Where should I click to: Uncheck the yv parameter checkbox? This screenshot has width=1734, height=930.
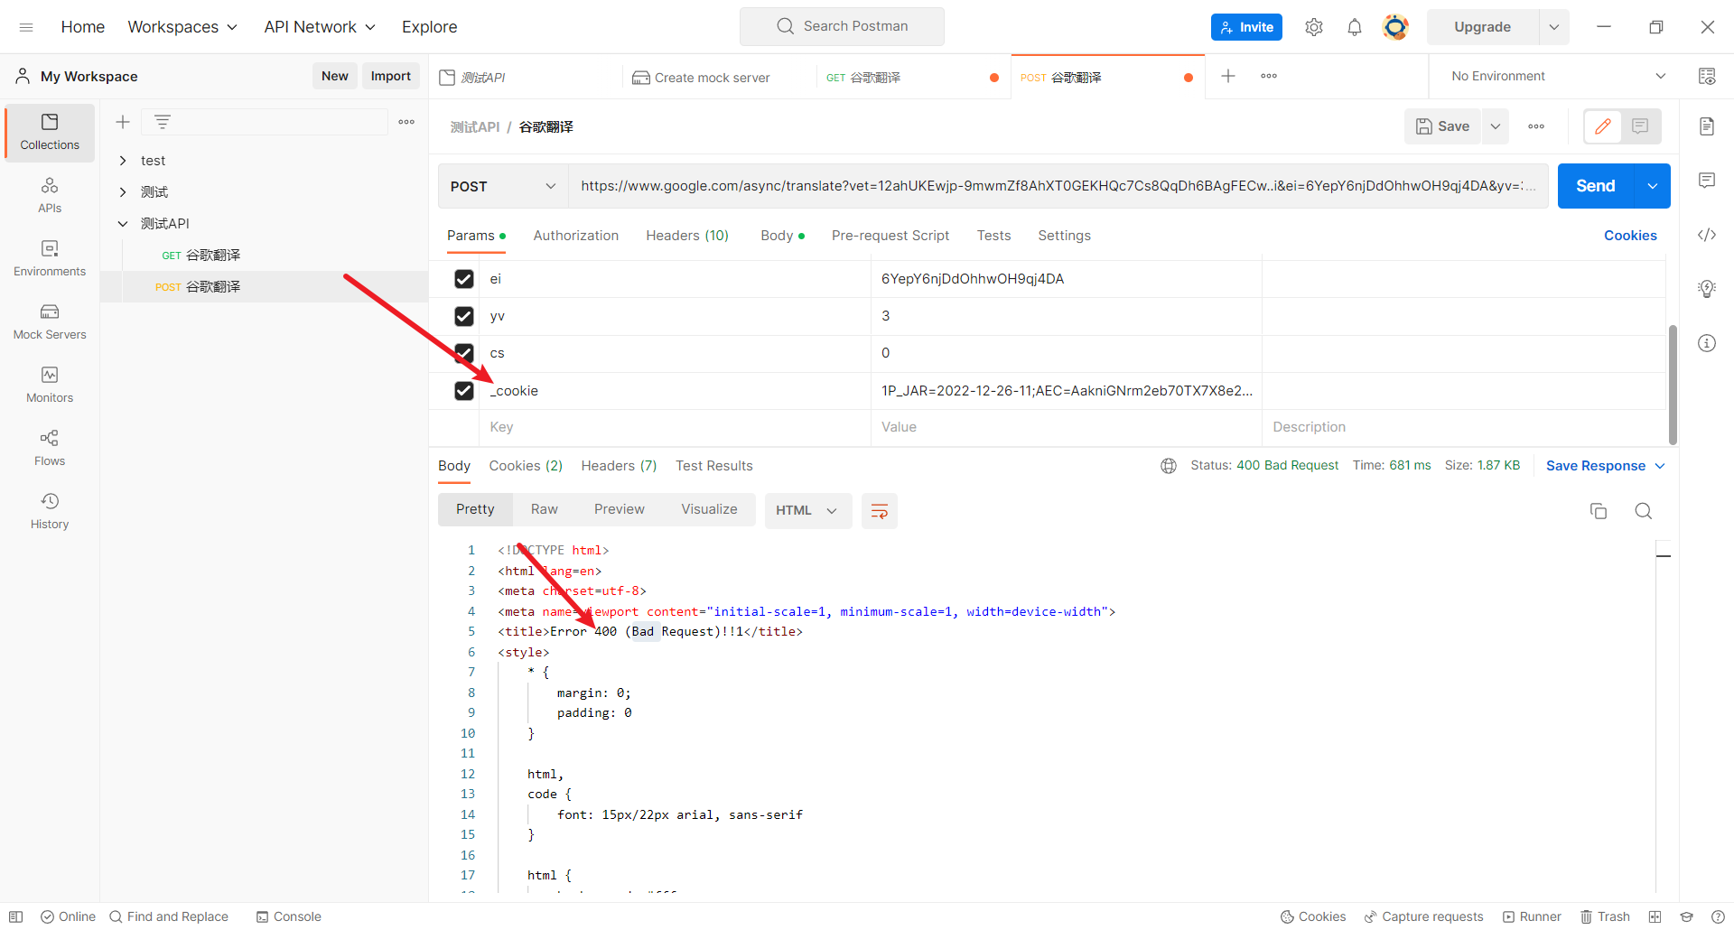coord(464,316)
